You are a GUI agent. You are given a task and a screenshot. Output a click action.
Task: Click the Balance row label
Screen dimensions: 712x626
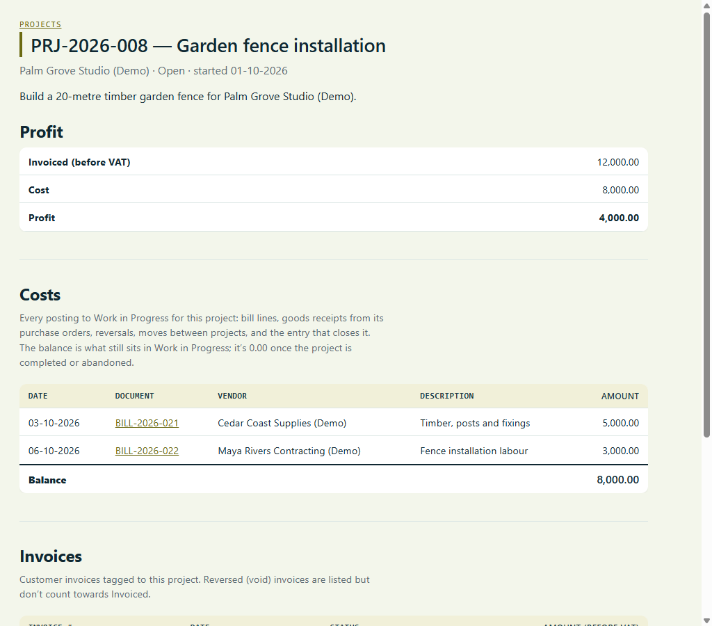point(47,480)
